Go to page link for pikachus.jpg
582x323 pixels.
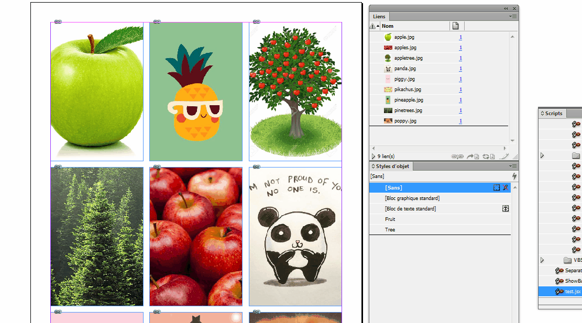[x=460, y=90]
